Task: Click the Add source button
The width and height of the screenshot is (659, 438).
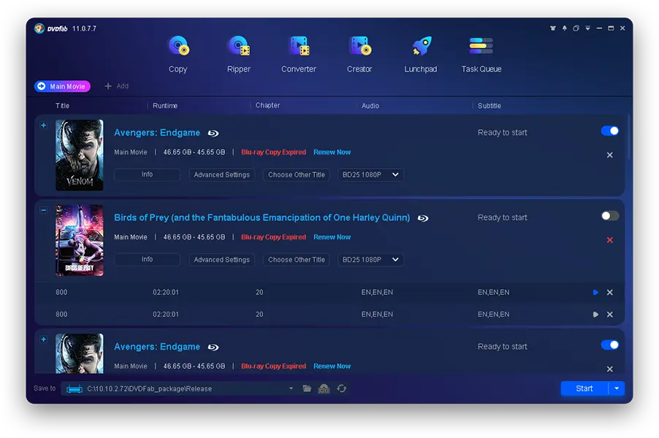Action: (x=116, y=86)
